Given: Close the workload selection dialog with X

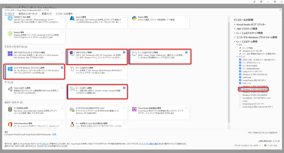Looking at the screenshot, I should point(280,10).
